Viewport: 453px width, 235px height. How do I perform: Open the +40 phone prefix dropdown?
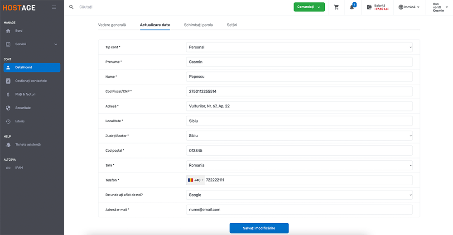196,180
